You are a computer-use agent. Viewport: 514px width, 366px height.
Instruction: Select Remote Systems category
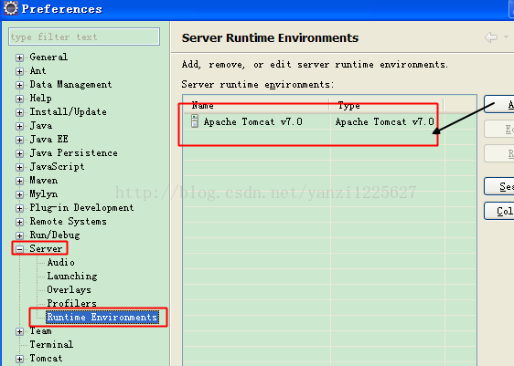[x=69, y=222]
